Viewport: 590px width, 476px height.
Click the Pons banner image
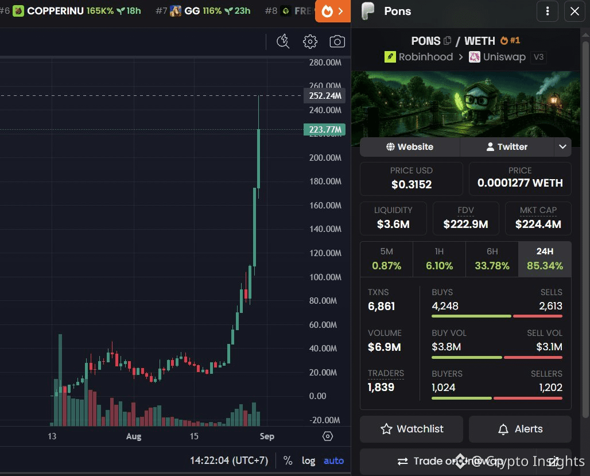(x=465, y=104)
